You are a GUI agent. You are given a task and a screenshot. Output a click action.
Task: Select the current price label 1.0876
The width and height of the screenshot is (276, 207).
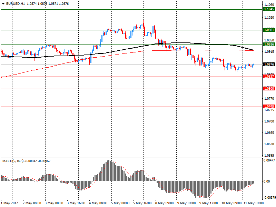[x=269, y=65]
